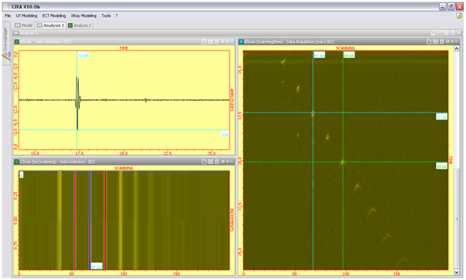Open the Tools menu
The width and height of the screenshot is (466, 280).
tap(106, 16)
